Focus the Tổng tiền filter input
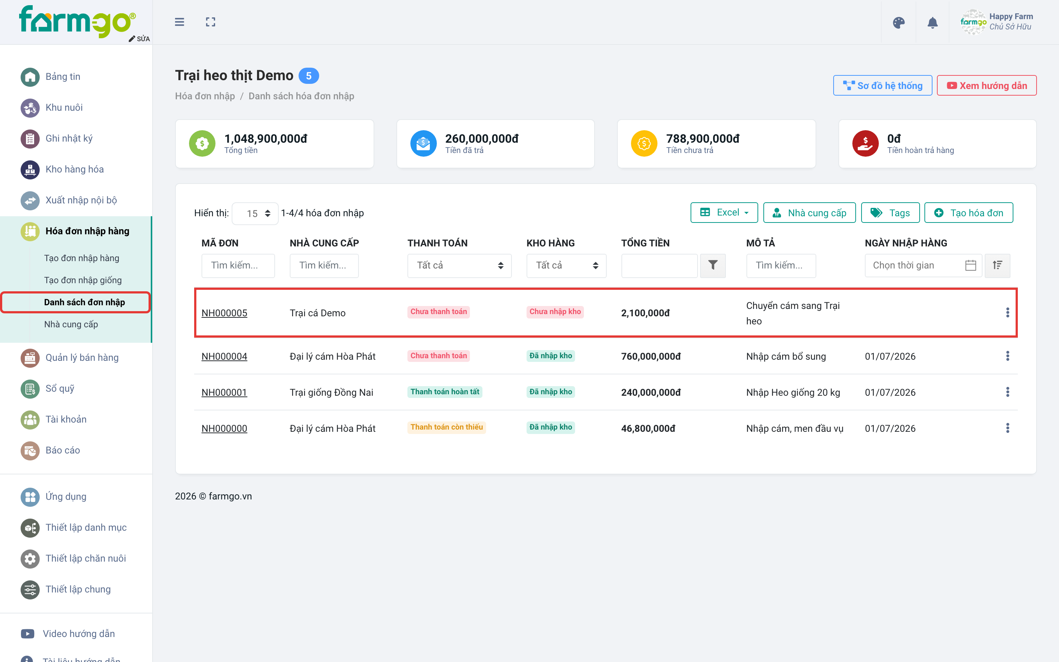Viewport: 1059px width, 662px height. 659,265
